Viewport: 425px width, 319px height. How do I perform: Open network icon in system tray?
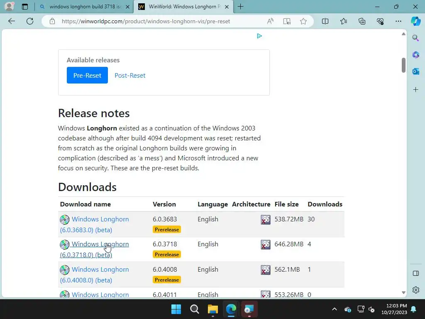pos(361,309)
